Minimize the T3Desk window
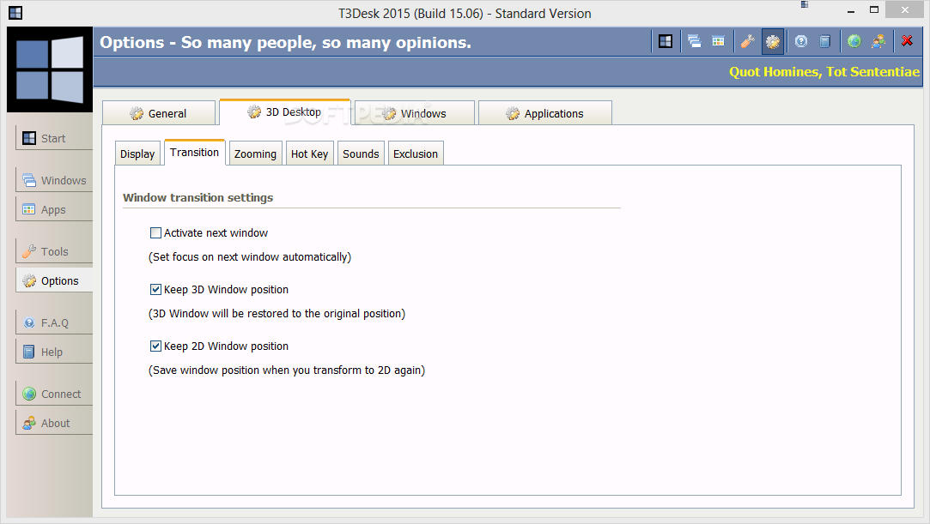This screenshot has width=930, height=524. point(850,10)
